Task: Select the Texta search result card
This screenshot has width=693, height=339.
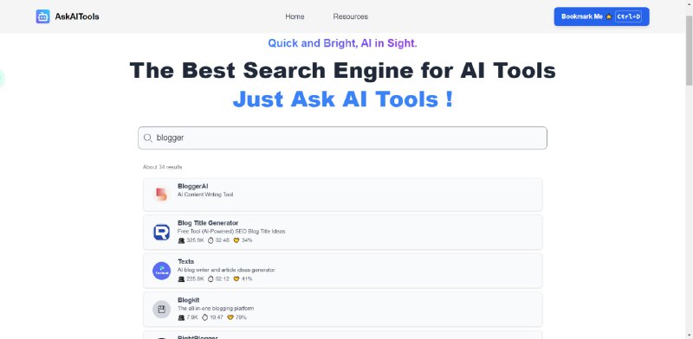Action: [x=342, y=271]
